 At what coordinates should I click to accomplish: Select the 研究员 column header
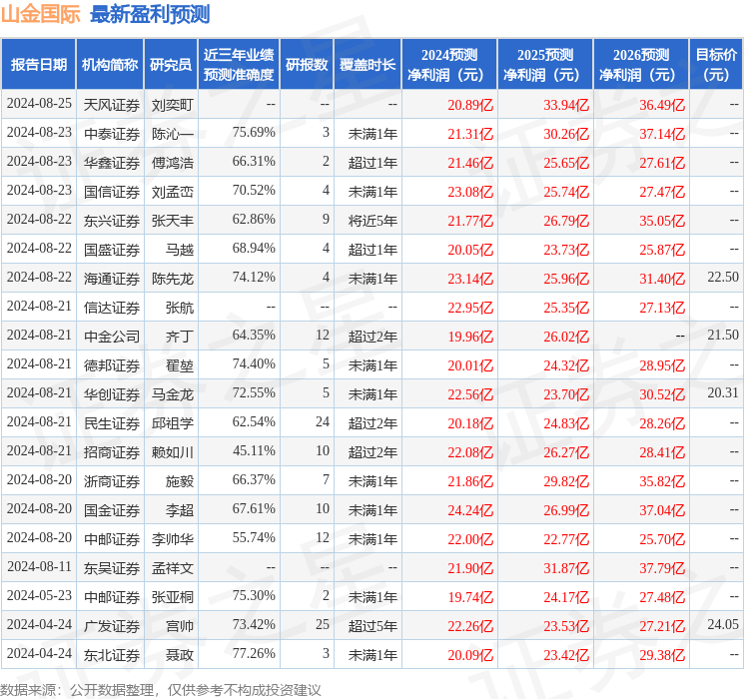[x=171, y=65]
